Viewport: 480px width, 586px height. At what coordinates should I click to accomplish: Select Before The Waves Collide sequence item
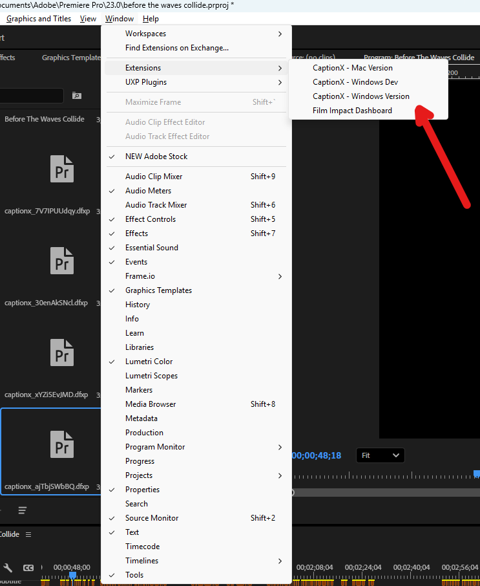point(45,119)
